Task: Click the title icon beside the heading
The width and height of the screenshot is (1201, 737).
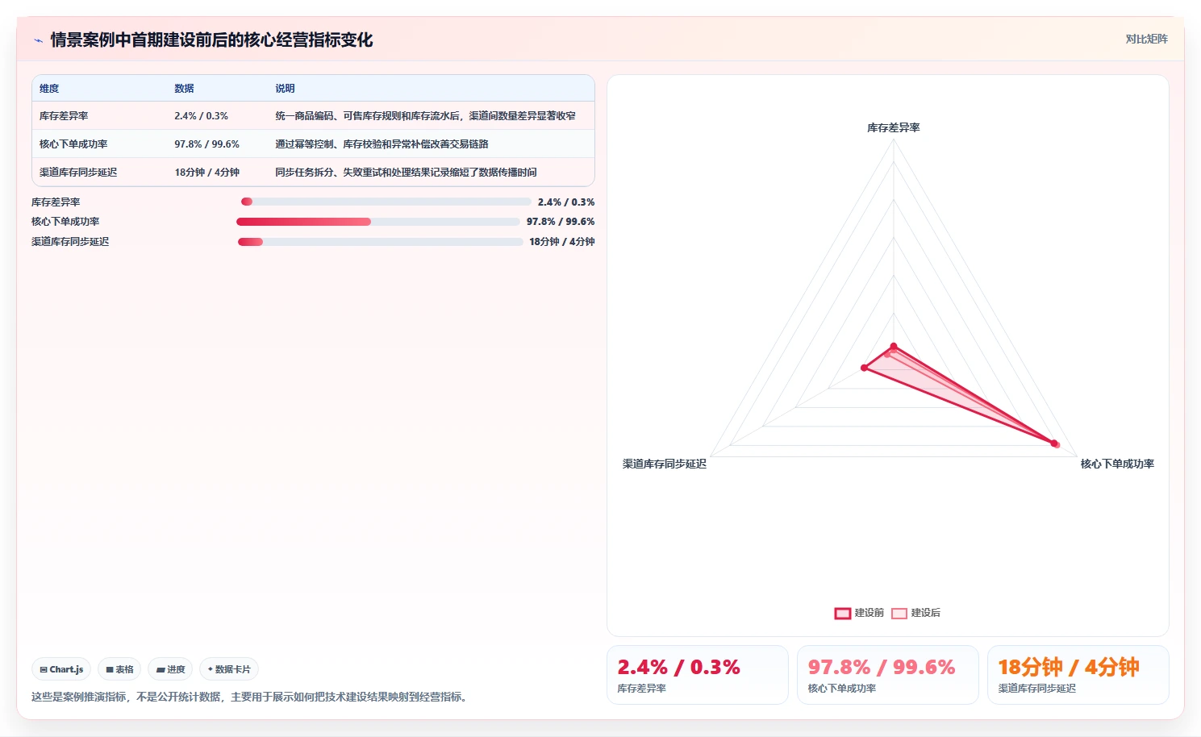Action: pos(38,40)
